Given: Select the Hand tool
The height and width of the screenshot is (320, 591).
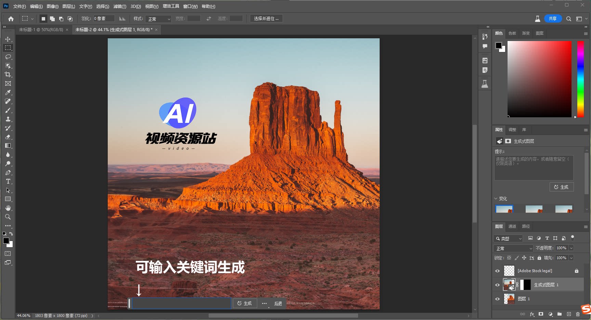Looking at the screenshot, I should pyautogui.click(x=8, y=208).
